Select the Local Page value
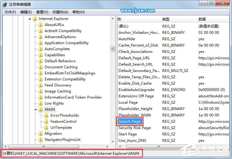The height and width of the screenshot is (159, 232). pos(128,102)
